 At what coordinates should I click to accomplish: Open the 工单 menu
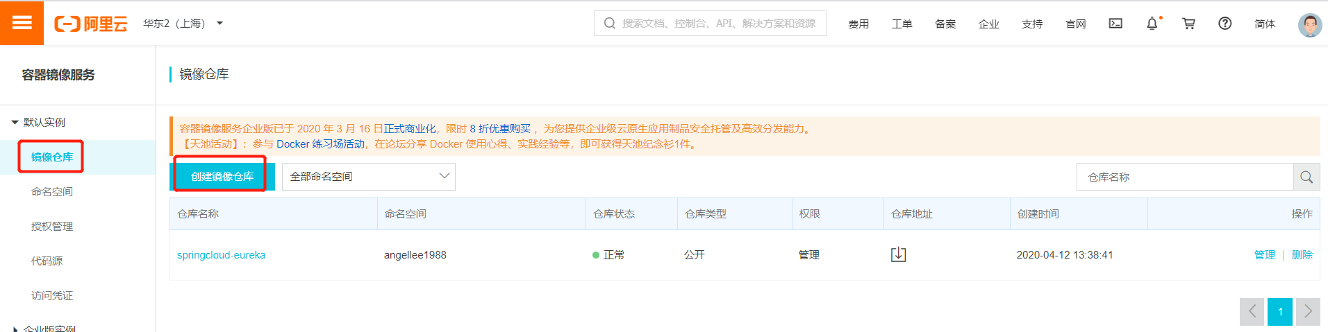[x=902, y=24]
